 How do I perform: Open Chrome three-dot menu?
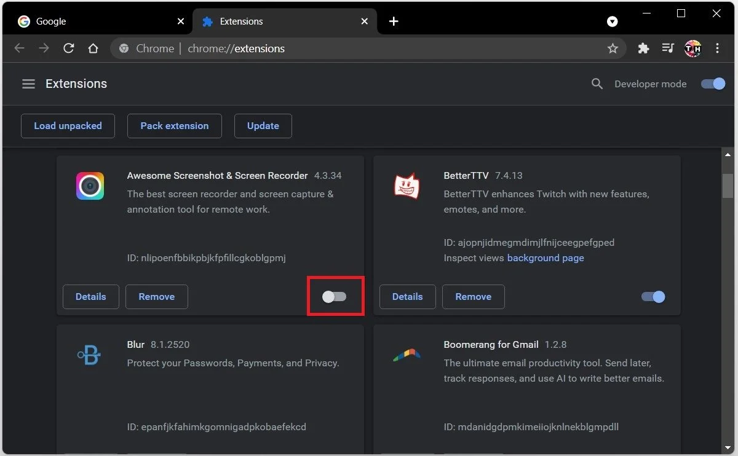(x=718, y=49)
